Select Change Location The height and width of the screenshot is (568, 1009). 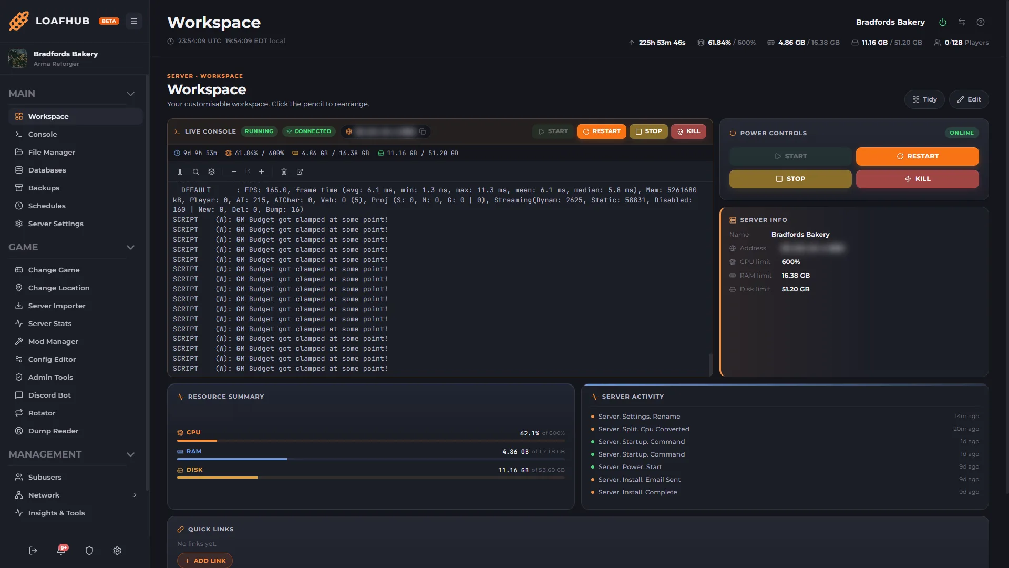(75, 288)
